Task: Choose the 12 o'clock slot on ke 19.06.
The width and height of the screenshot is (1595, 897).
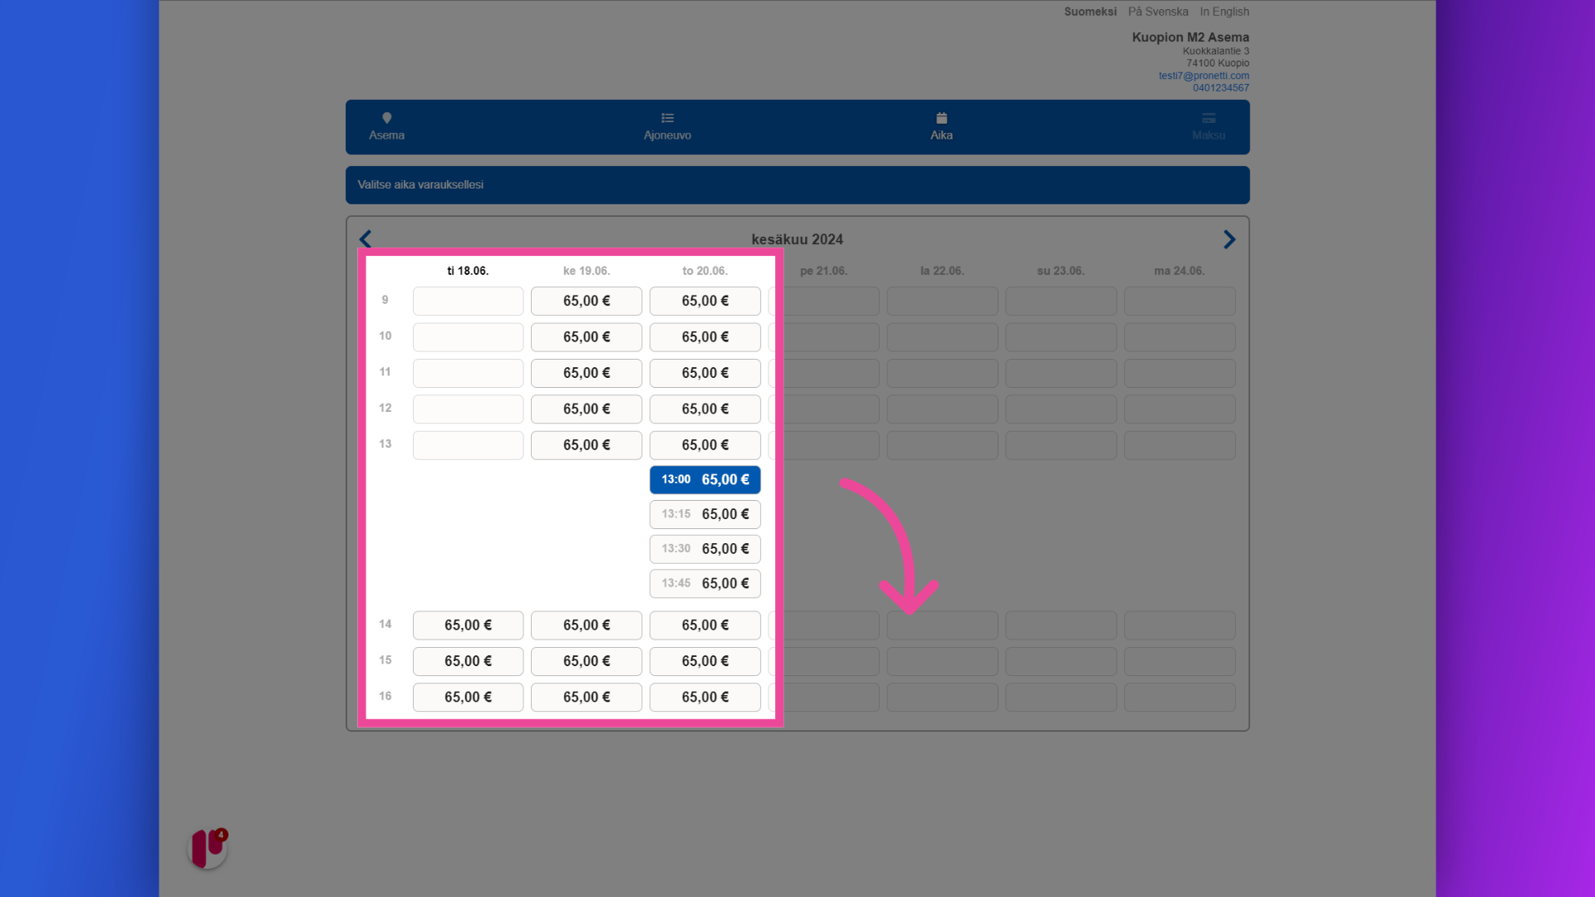Action: tap(586, 409)
